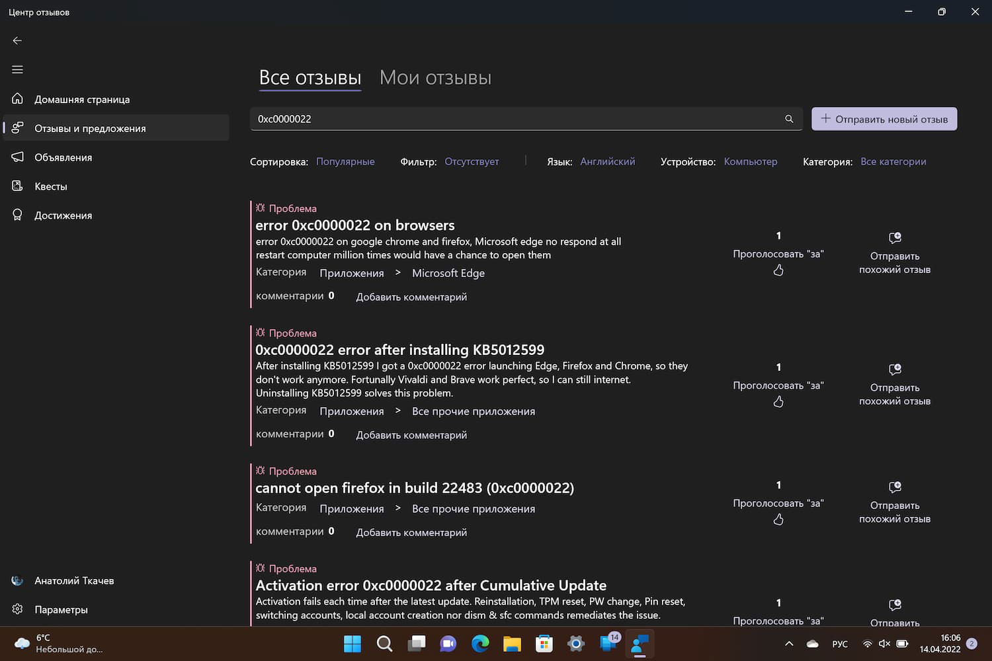Open File Explorer from the taskbar
This screenshot has height=661, width=992.
(512, 643)
